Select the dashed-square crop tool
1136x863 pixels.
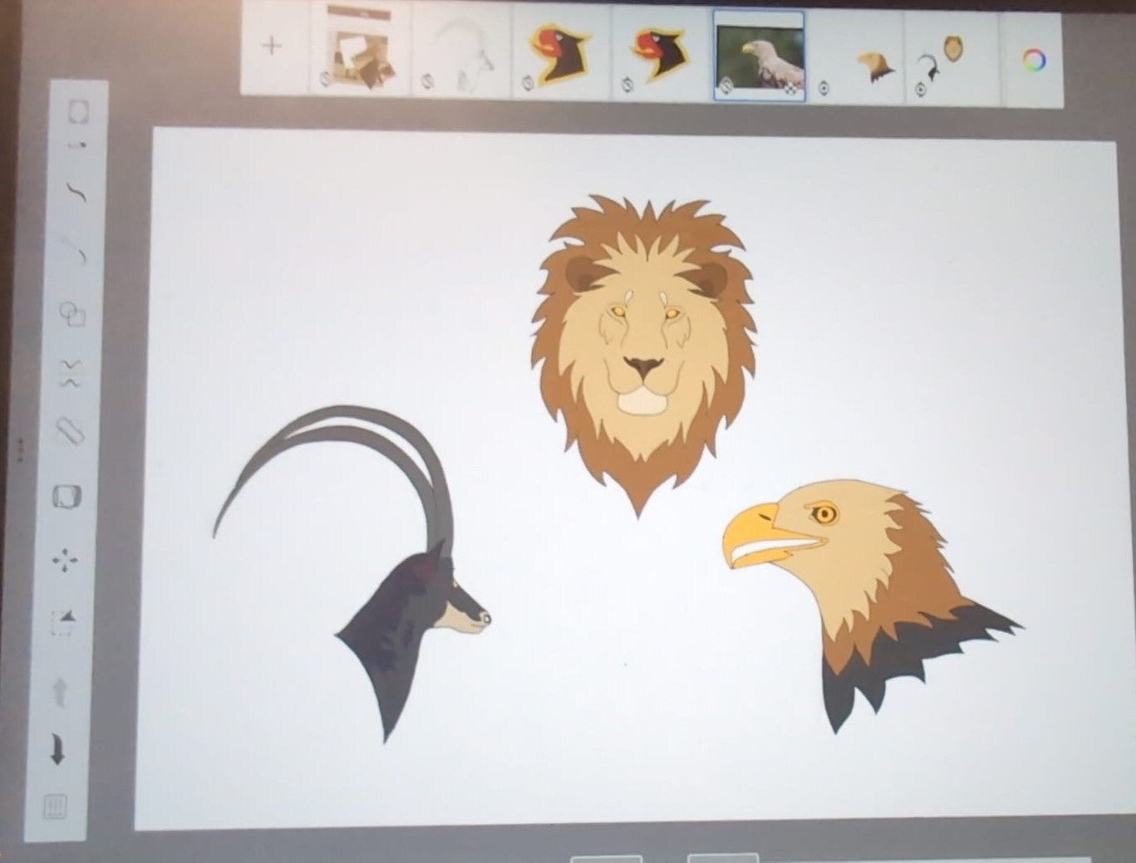click(x=62, y=622)
